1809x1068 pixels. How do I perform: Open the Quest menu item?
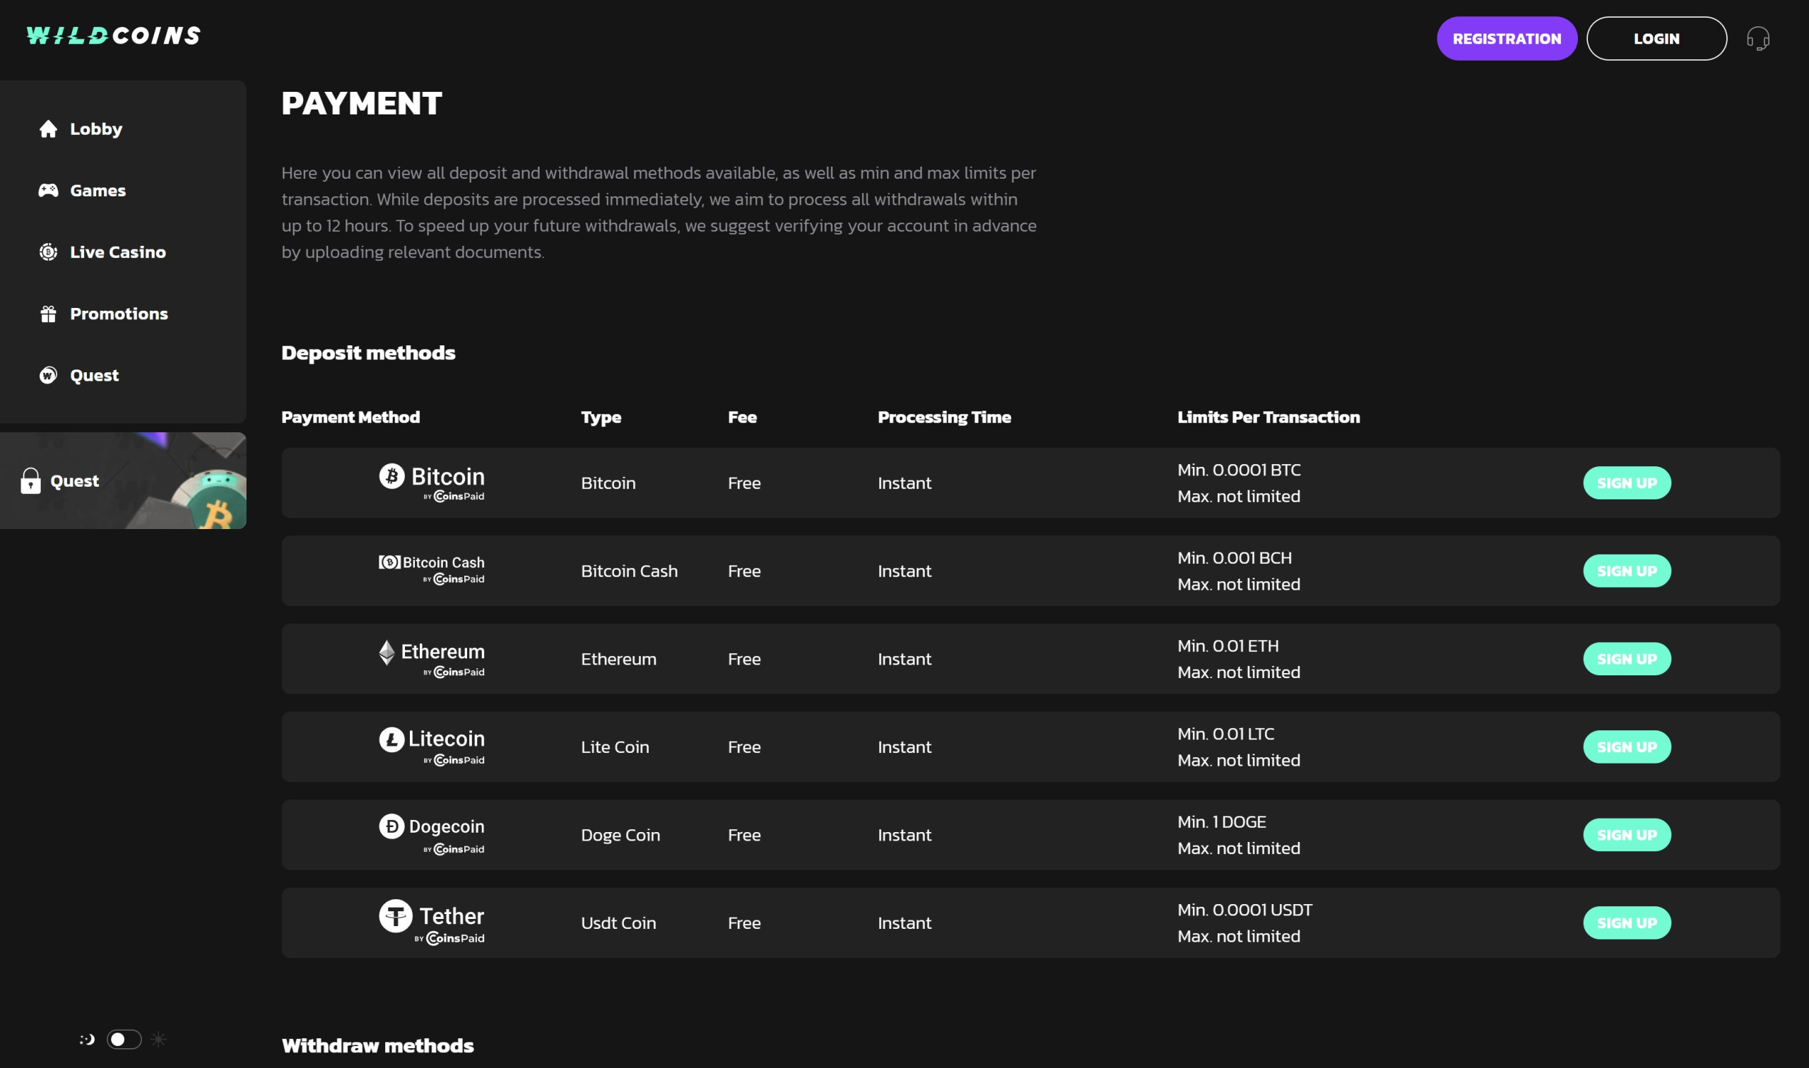point(94,376)
